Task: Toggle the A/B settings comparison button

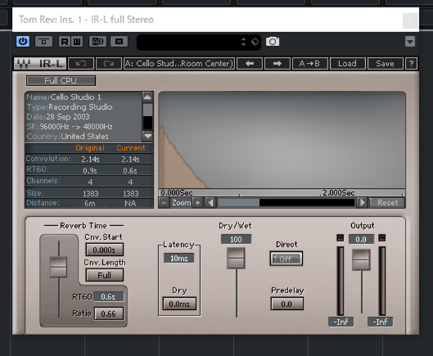Action: click(97, 42)
